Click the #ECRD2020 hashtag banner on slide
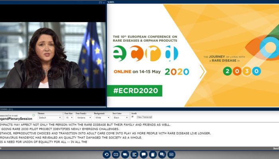This screenshot has height=159, width=279. coord(135,91)
